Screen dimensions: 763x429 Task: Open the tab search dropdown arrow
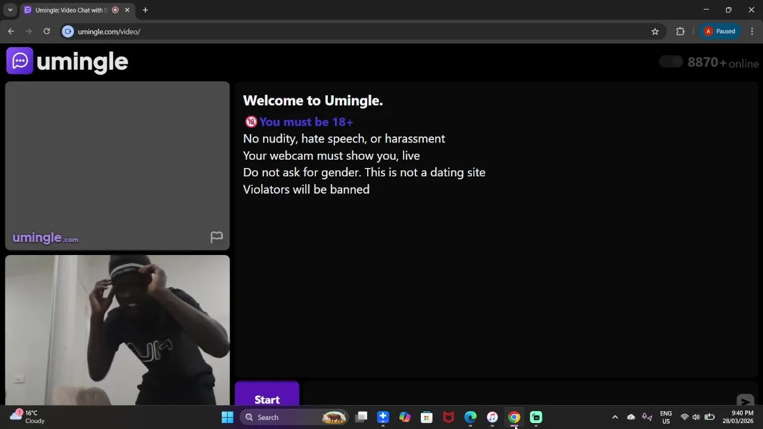click(x=10, y=10)
